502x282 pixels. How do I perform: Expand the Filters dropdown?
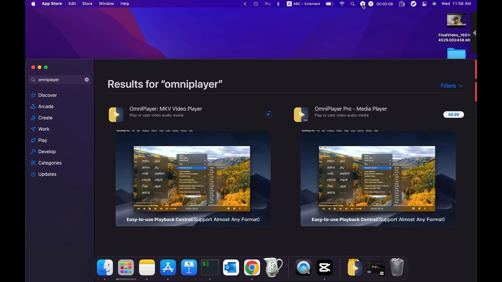pos(452,86)
